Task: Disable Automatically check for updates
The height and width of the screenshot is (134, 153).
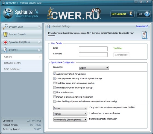Action: click(x=55, y=74)
